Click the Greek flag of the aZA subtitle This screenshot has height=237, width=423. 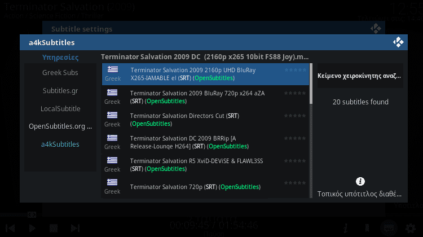point(112,93)
